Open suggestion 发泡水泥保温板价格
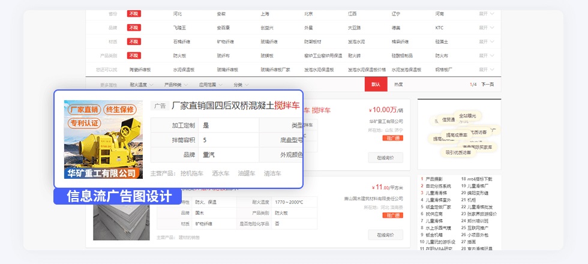Image resolution: width=588 pixels, height=264 pixels. pos(367,70)
